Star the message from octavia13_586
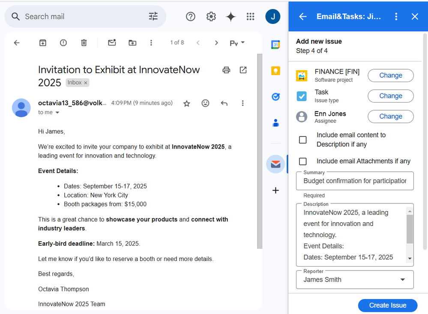 [x=187, y=103]
